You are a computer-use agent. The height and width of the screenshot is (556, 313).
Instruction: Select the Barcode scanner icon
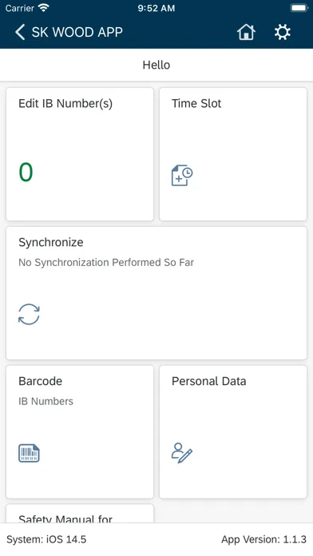coord(29,453)
